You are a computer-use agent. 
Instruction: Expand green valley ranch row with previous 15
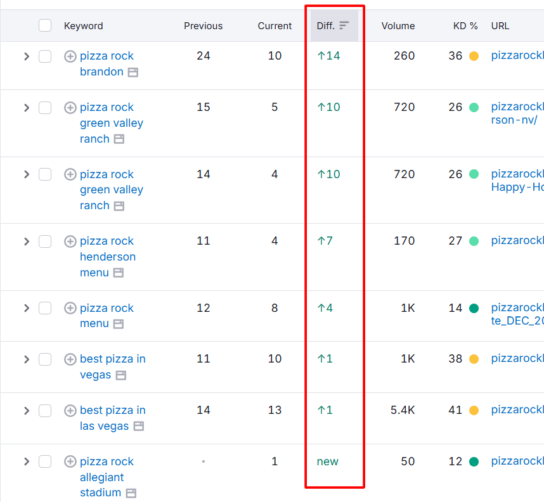click(x=27, y=108)
